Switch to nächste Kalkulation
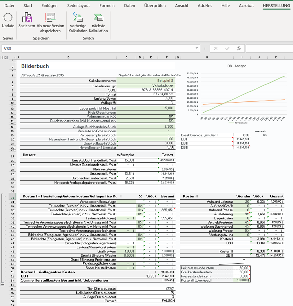Screen dimensions: 293x306 click(98, 18)
